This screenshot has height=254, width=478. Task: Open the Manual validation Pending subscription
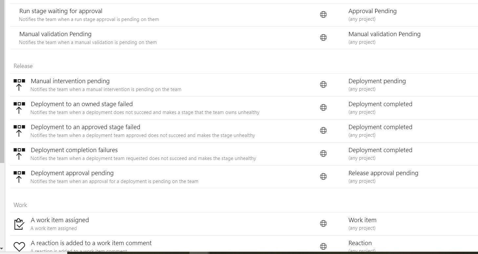click(x=55, y=34)
